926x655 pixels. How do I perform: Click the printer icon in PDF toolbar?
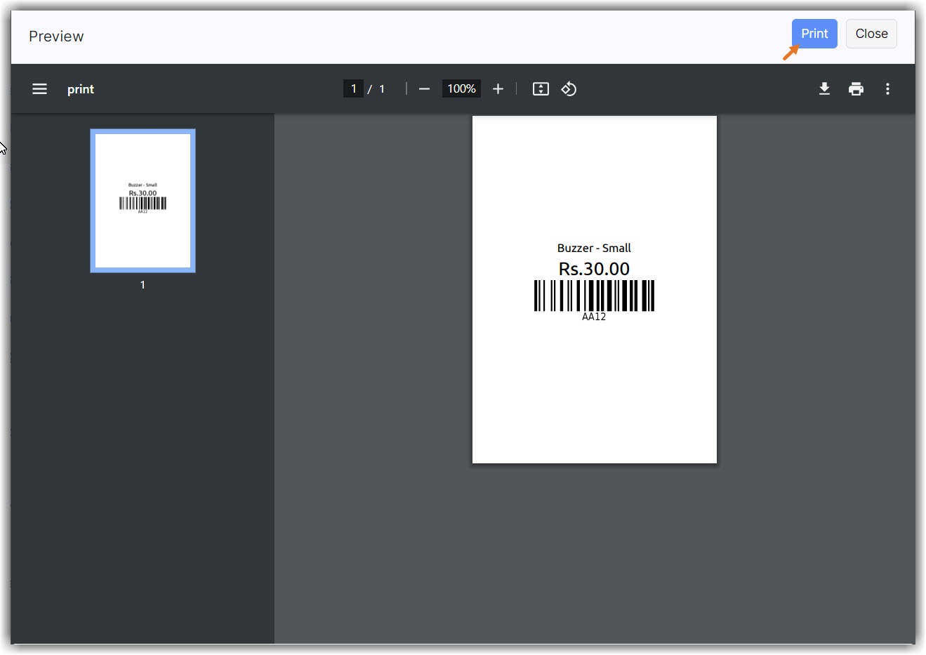click(856, 89)
